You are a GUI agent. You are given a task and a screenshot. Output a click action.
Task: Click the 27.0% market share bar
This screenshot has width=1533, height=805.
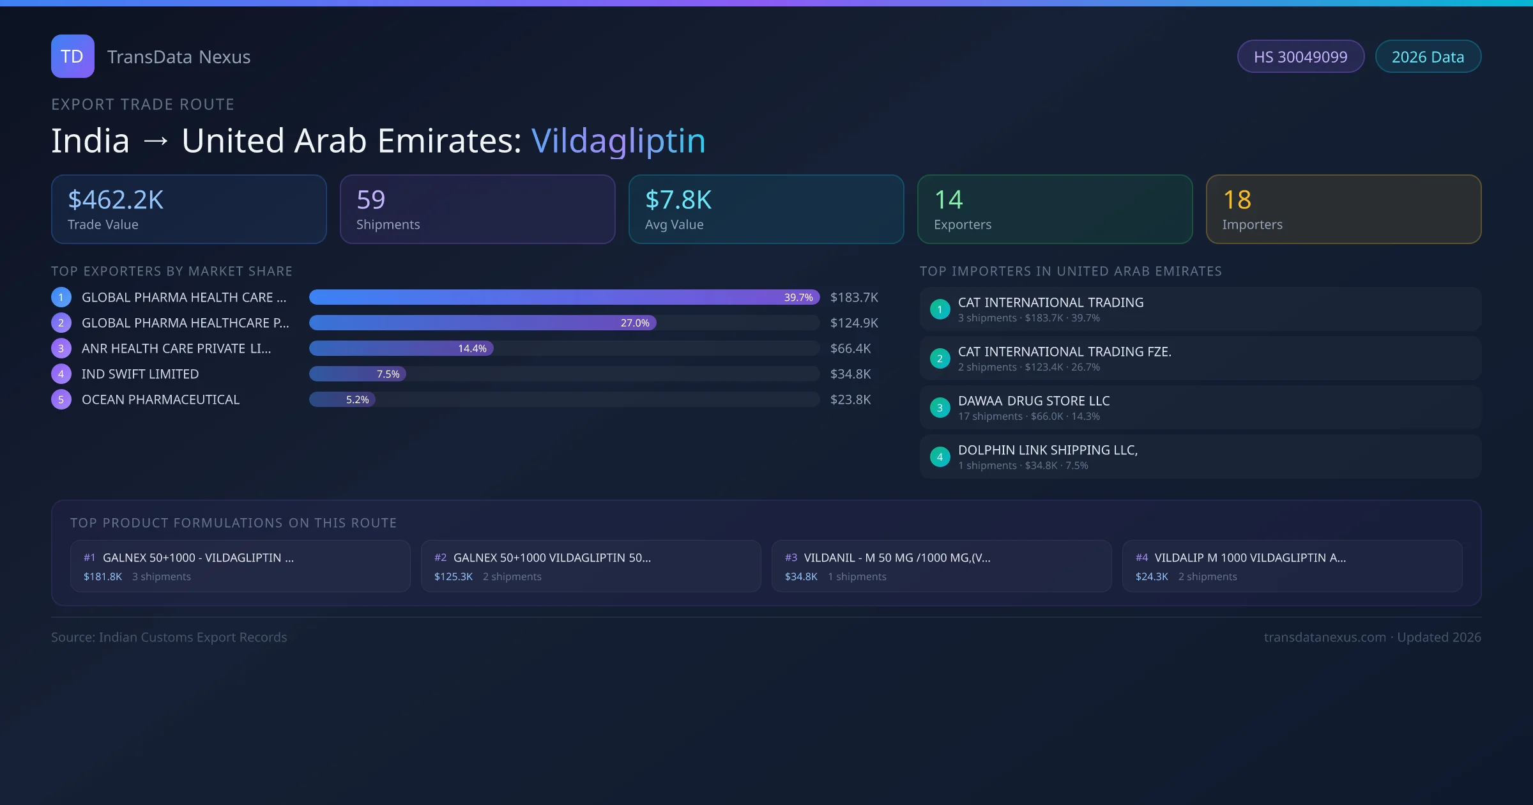pyautogui.click(x=482, y=323)
